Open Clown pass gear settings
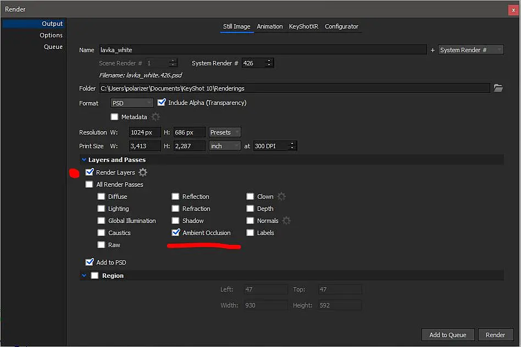The height and width of the screenshot is (347, 521). (281, 197)
